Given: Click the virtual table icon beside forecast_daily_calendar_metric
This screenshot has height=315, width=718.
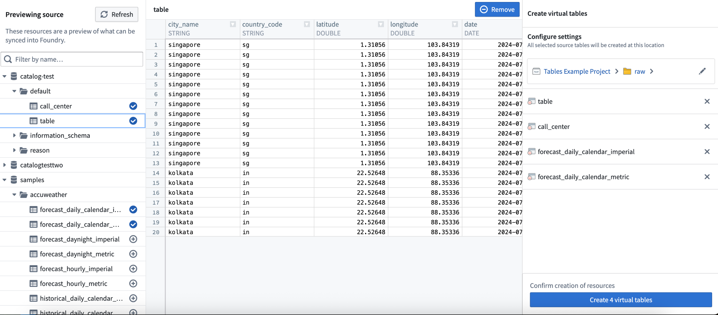Looking at the screenshot, I should [531, 177].
